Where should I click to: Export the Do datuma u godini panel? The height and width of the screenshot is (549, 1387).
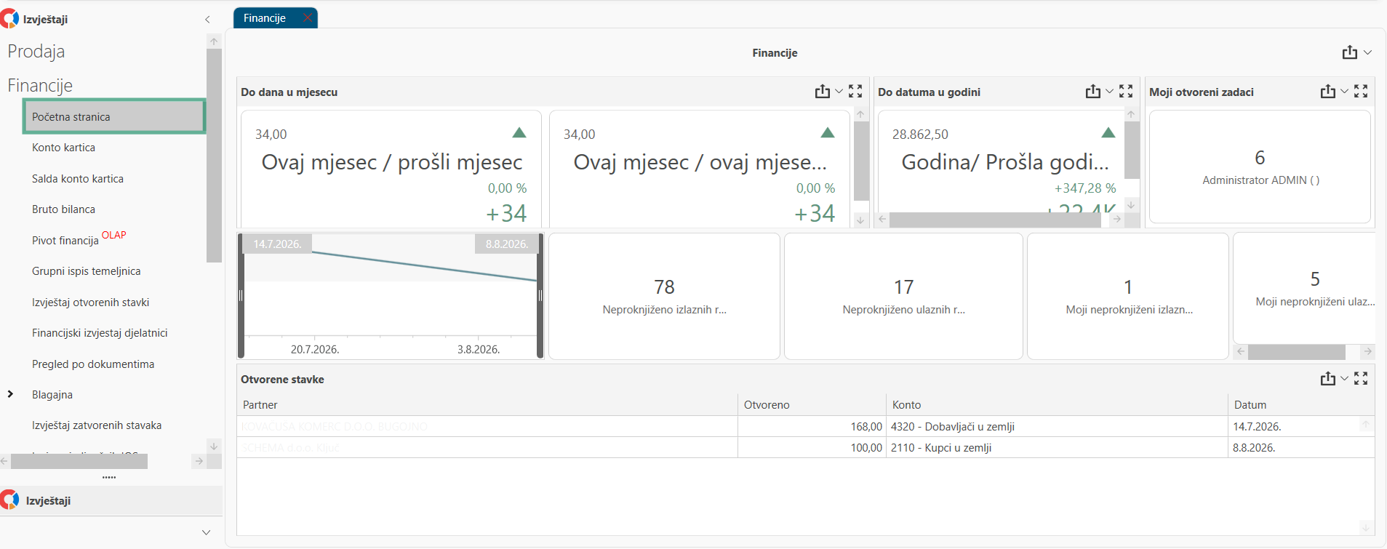(1093, 92)
